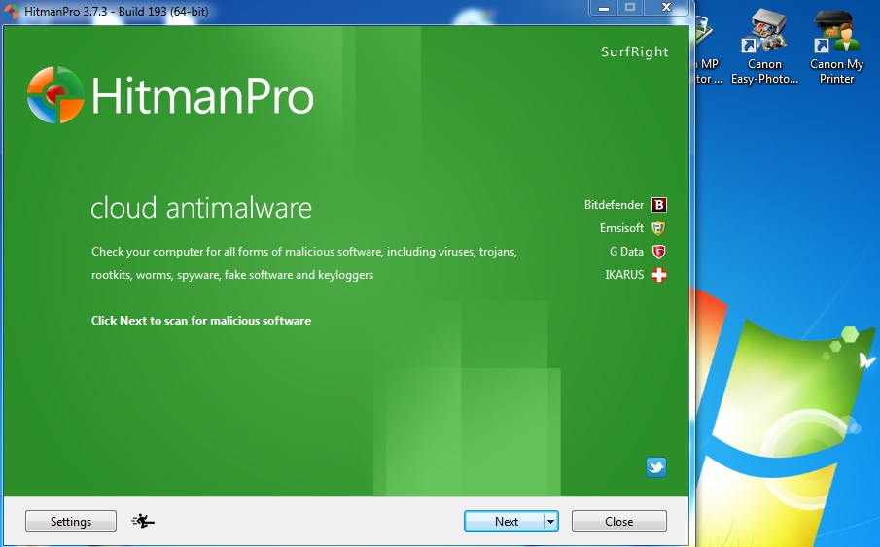Click the HitmanPro wordmark text
The width and height of the screenshot is (880, 547).
(202, 96)
